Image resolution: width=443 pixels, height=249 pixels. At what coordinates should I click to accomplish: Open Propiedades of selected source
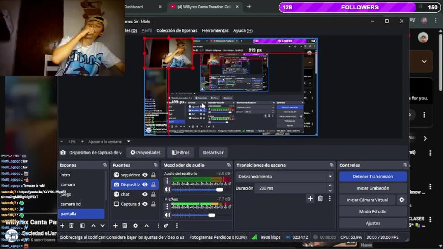tap(146, 153)
